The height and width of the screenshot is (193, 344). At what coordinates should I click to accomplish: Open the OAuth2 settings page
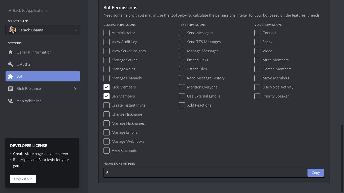click(x=43, y=64)
